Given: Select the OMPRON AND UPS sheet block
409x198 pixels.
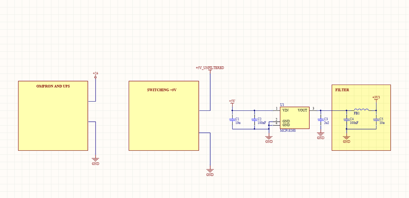Looking at the screenshot, I should coord(53,116).
